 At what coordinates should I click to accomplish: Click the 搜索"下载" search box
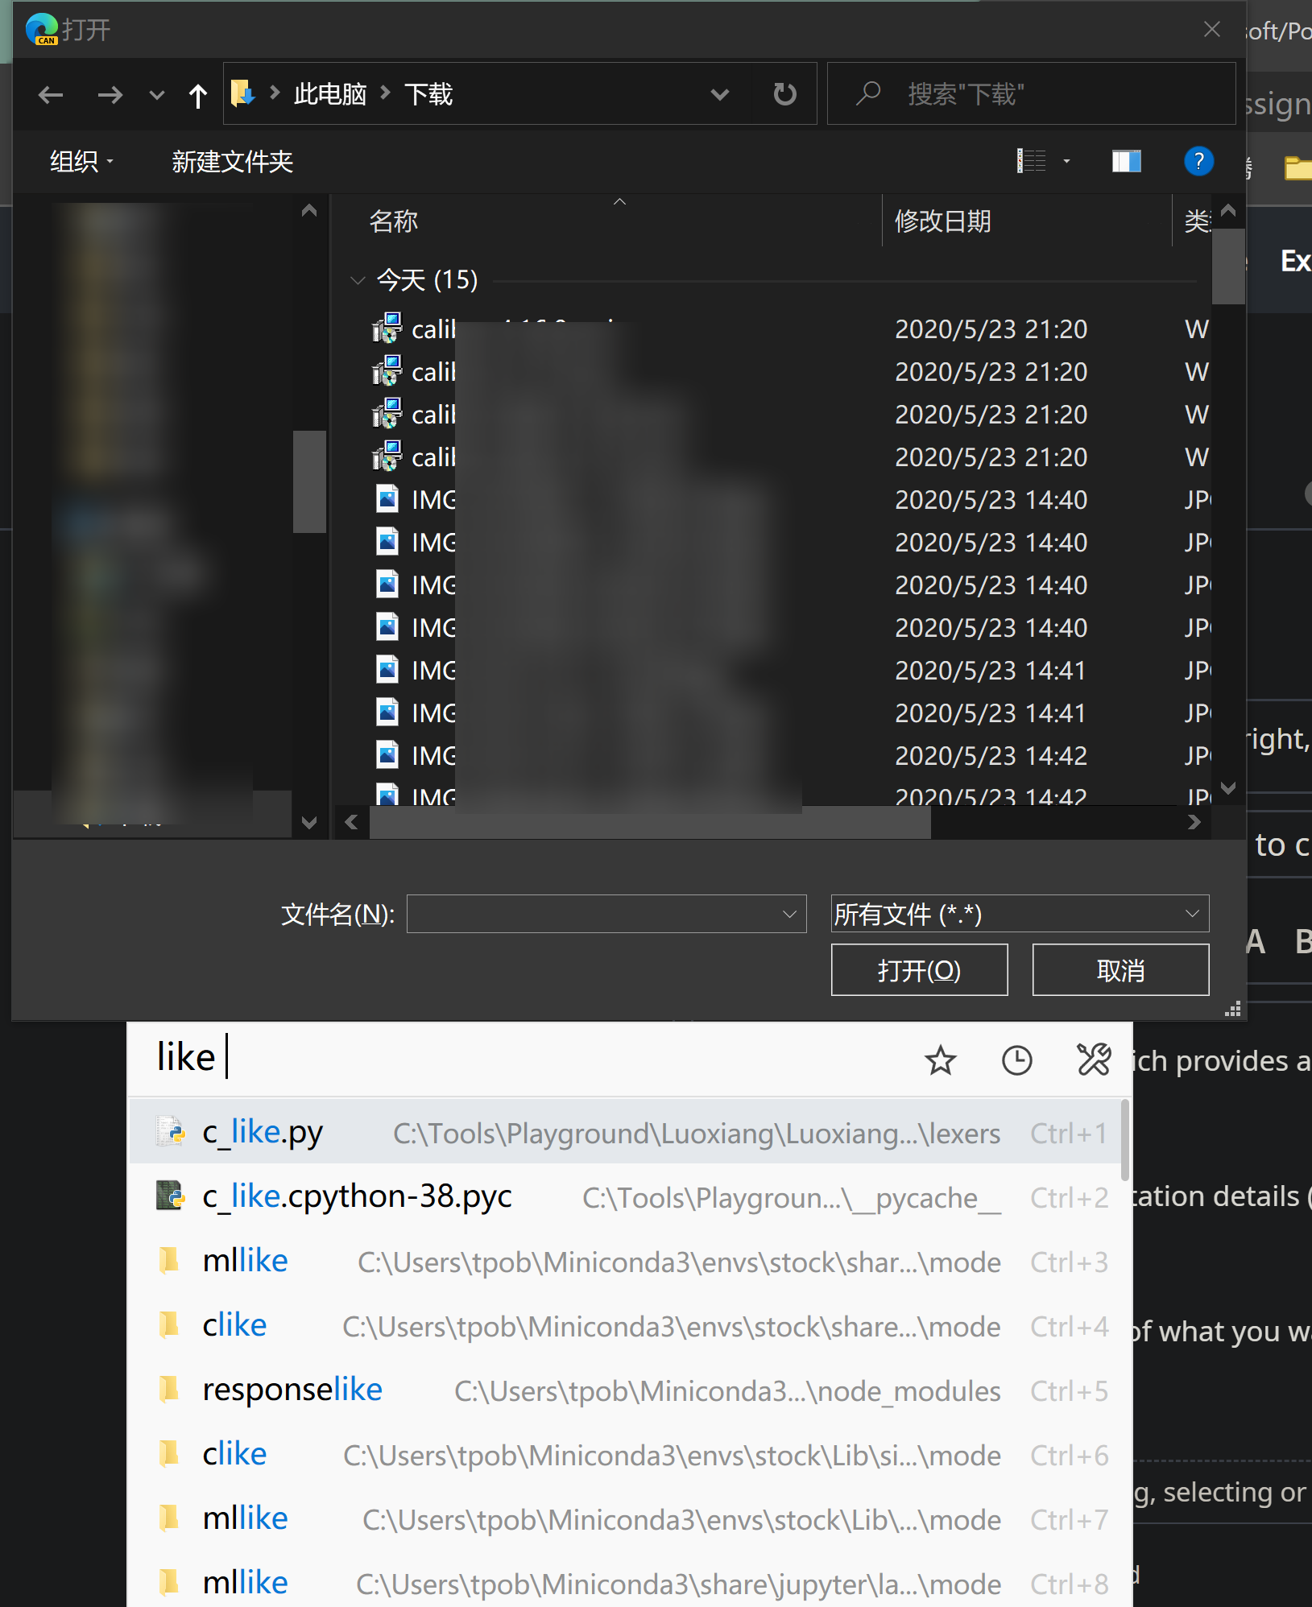click(x=1031, y=94)
